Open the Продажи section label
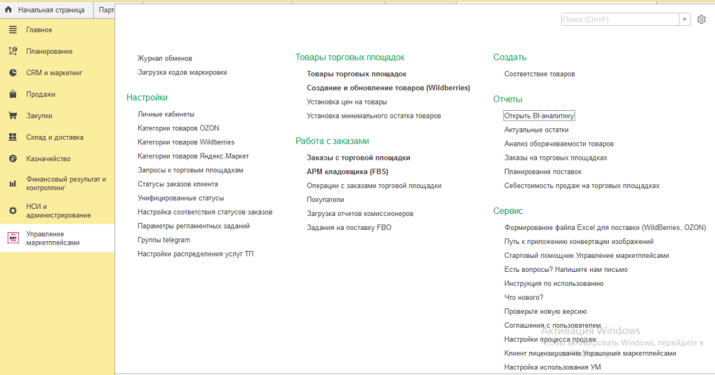This screenshot has height=375, width=715. click(40, 94)
